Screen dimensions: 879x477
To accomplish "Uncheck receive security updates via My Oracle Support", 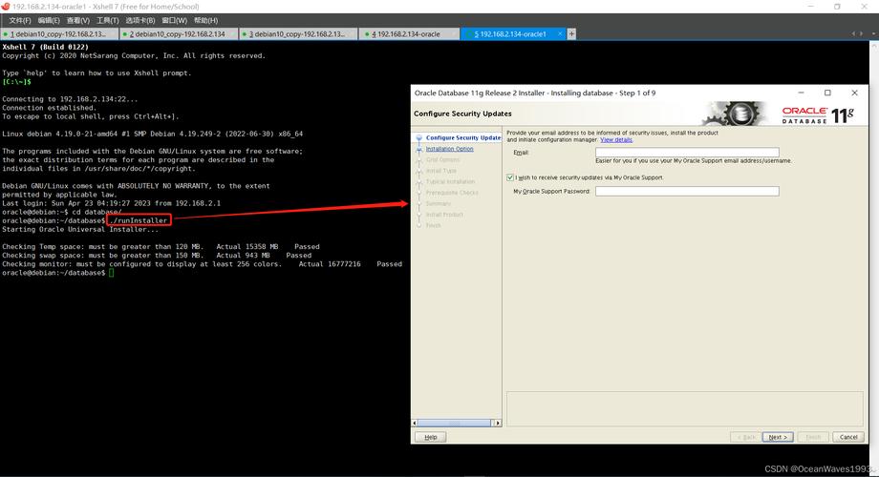I will [x=510, y=177].
